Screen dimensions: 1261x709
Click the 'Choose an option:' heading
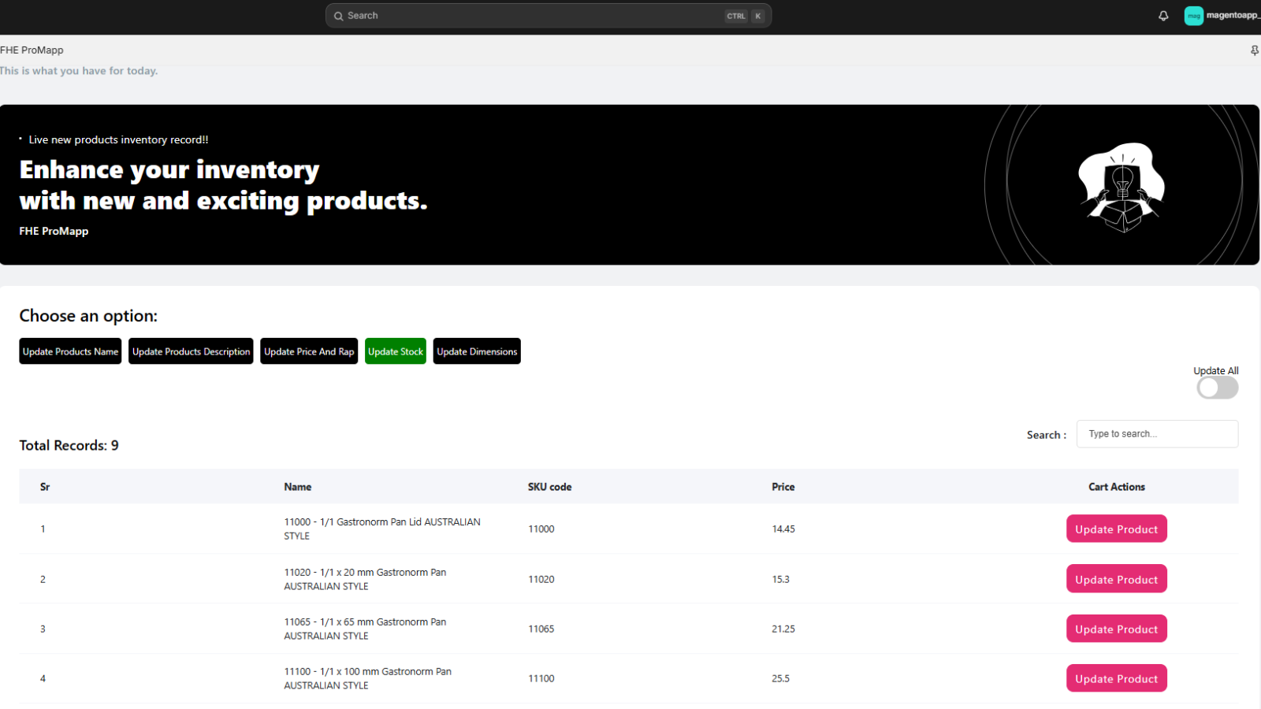[88, 316]
